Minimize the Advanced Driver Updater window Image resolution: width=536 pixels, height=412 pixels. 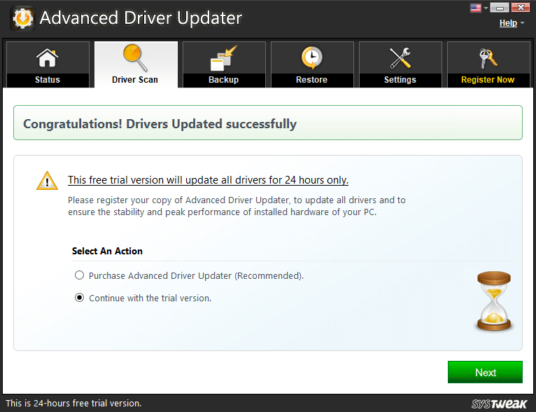coord(500,8)
